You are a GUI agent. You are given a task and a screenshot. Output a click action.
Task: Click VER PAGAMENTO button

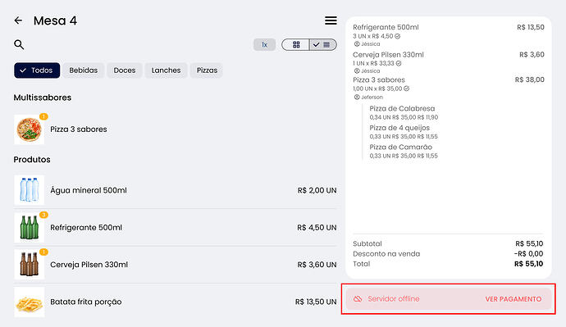tap(513, 299)
